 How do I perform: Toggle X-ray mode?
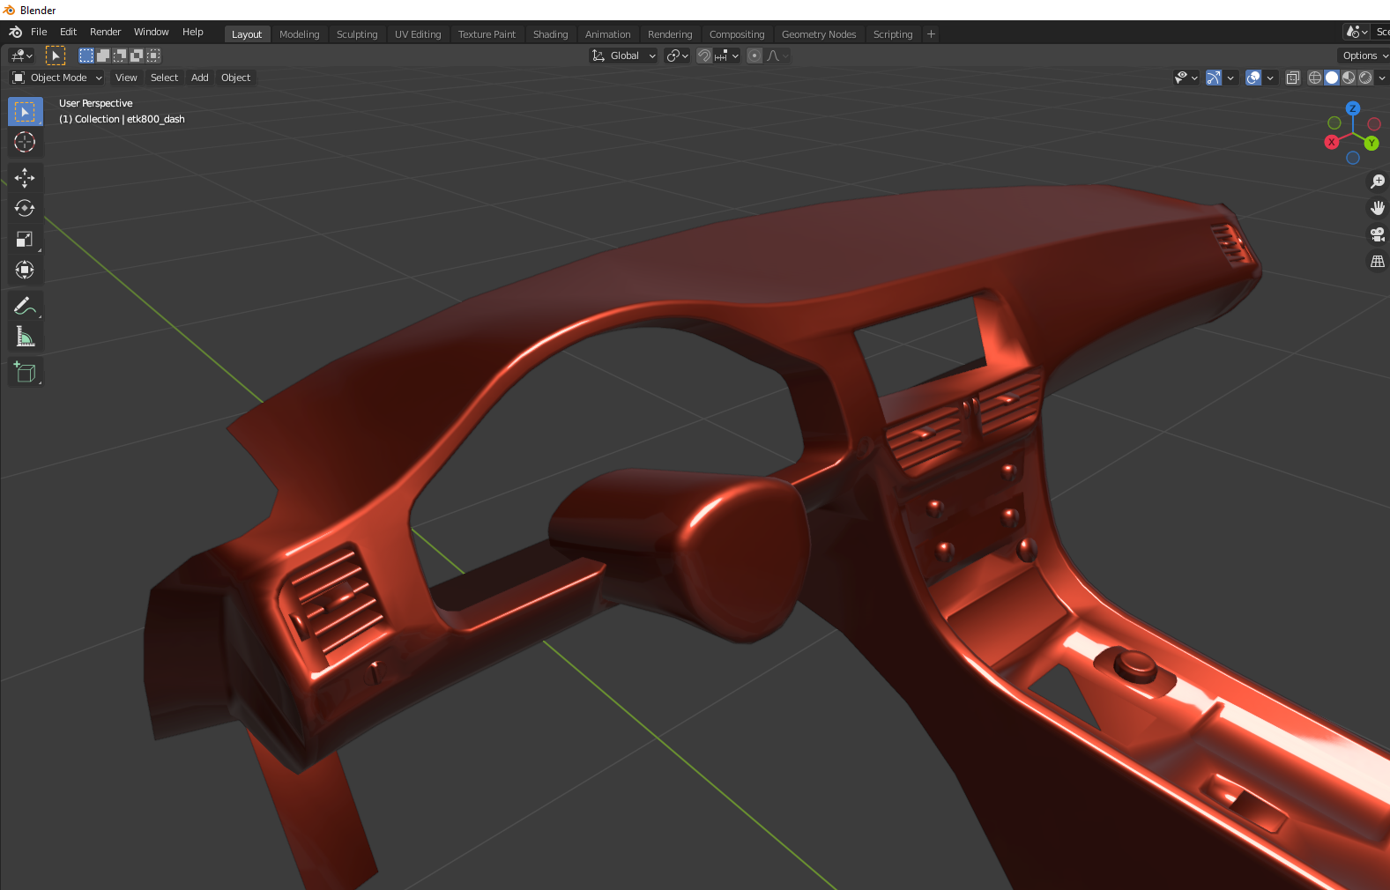pos(1292,78)
